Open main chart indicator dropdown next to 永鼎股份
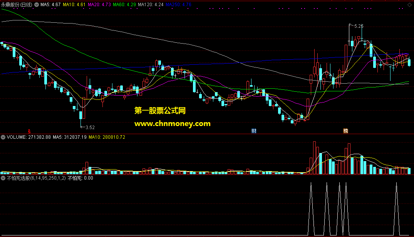 [37, 5]
